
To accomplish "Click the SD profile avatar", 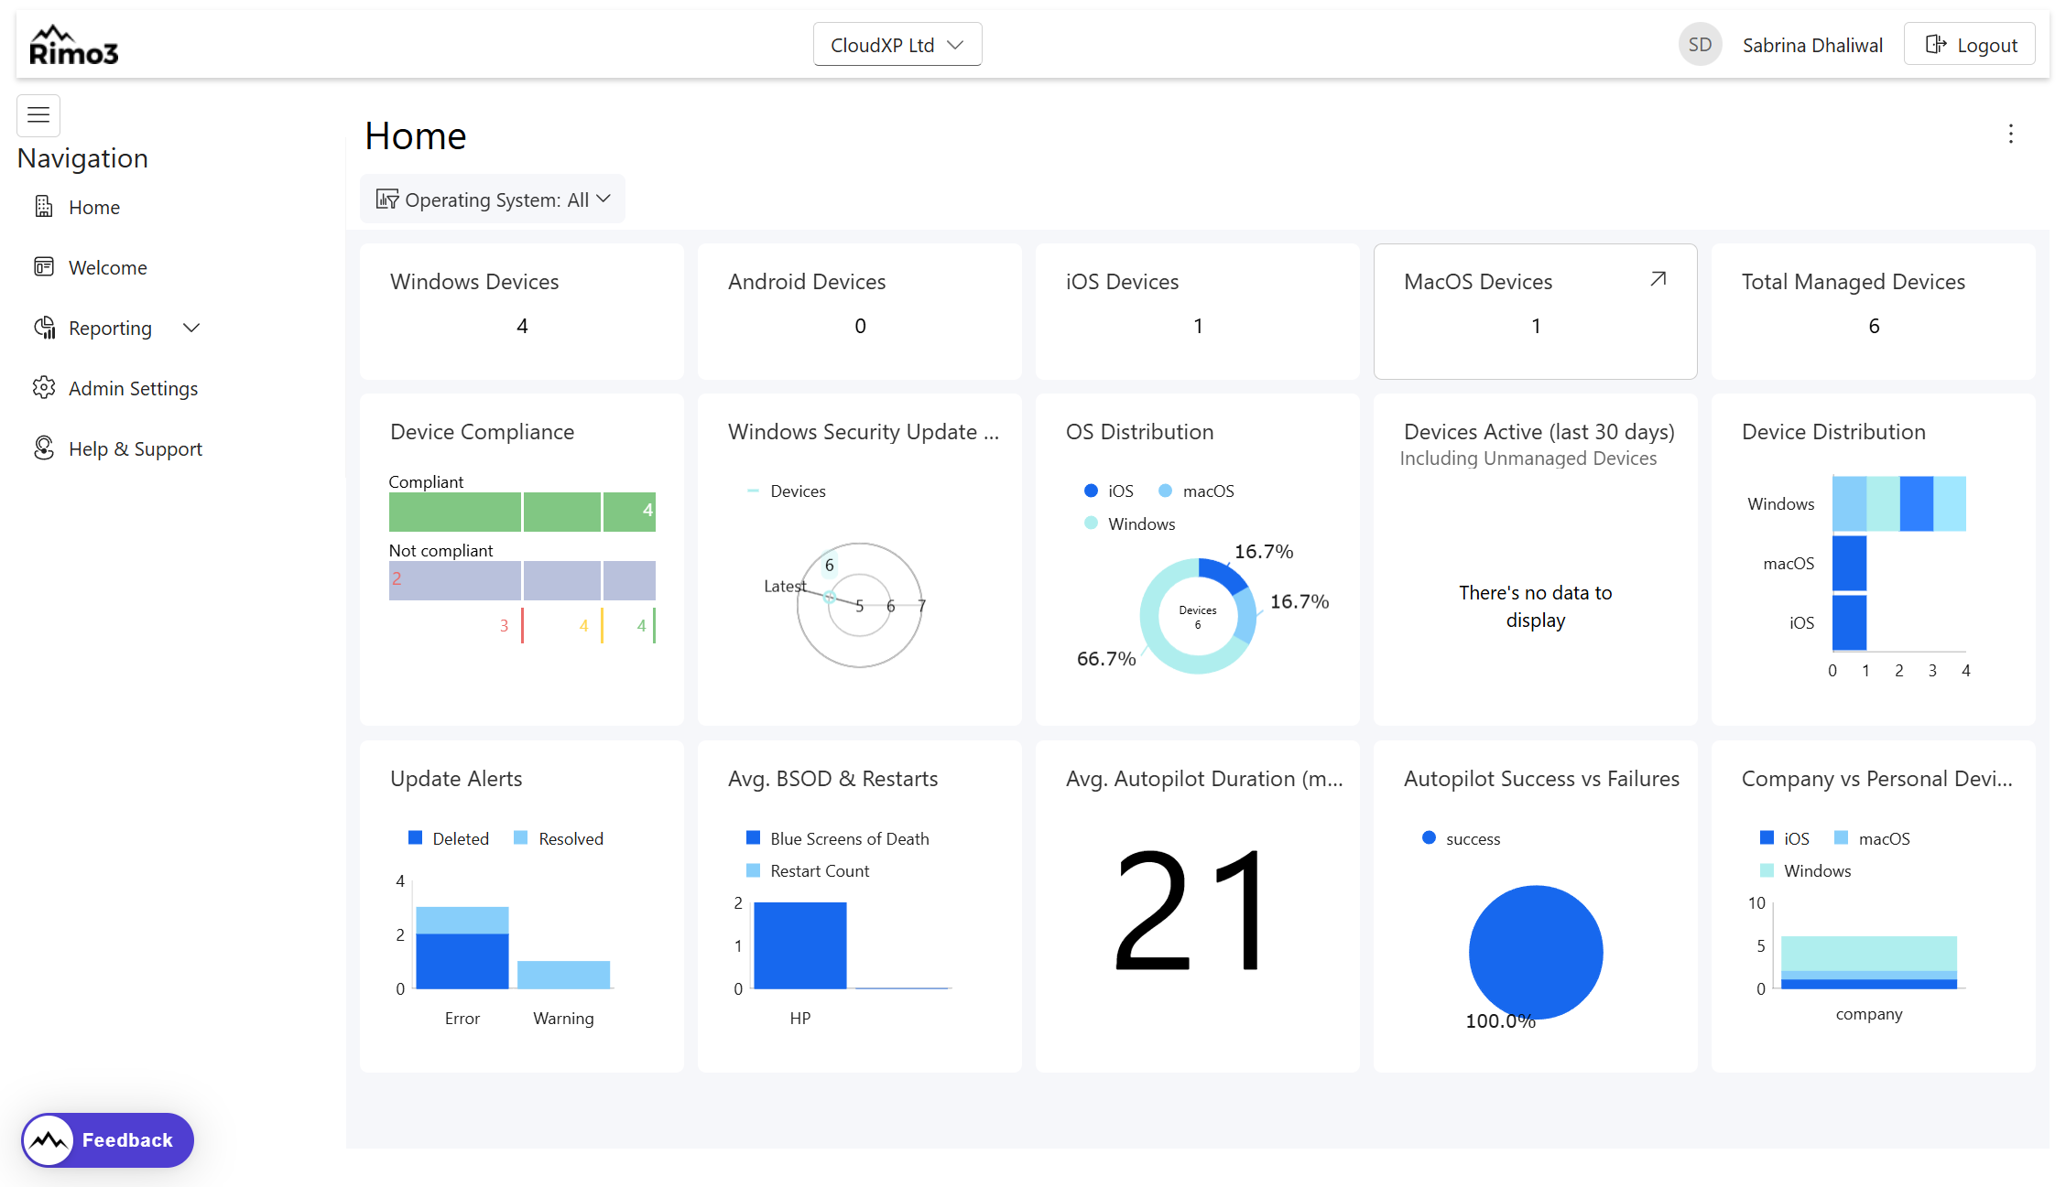I will point(1700,44).
